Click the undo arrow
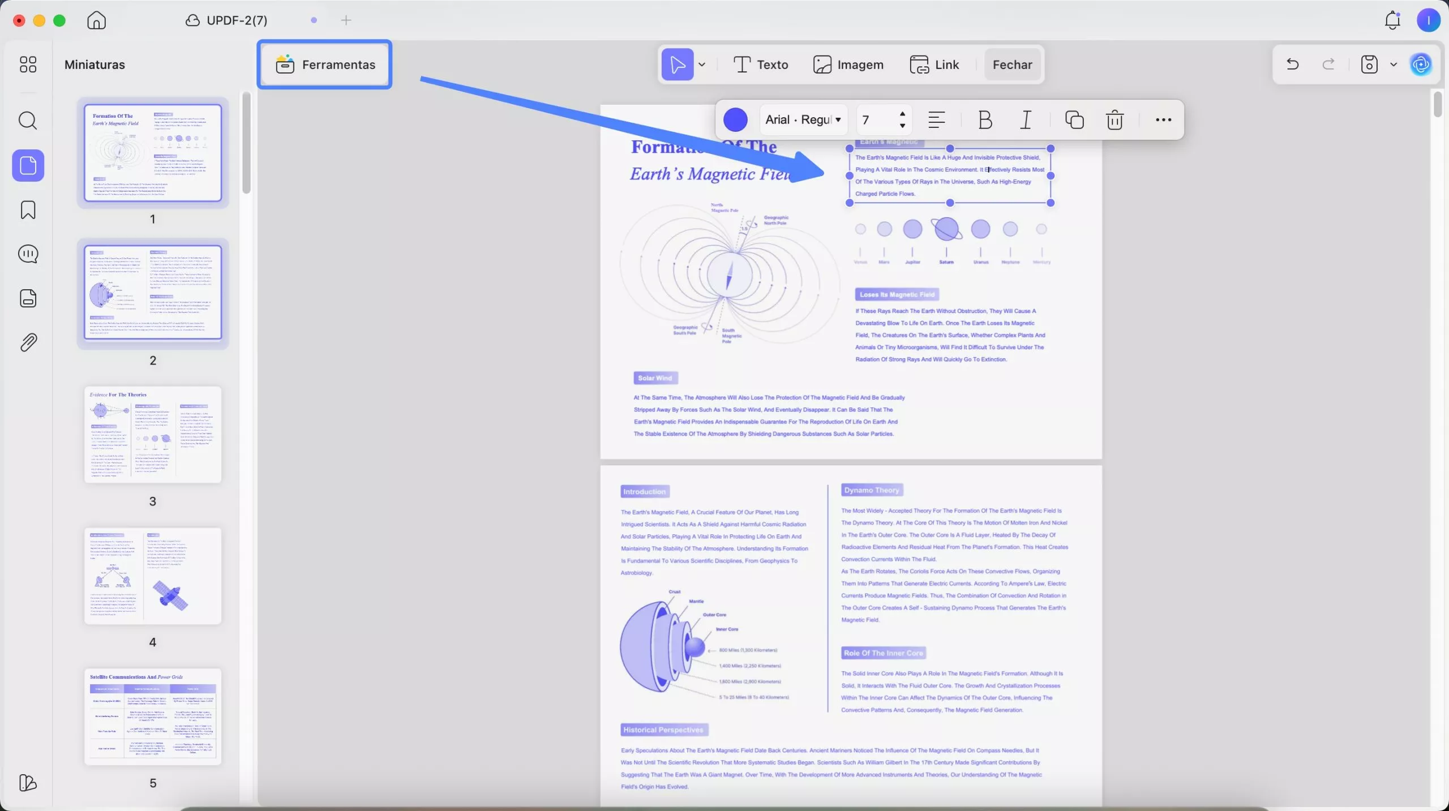This screenshot has width=1449, height=811. click(x=1292, y=65)
